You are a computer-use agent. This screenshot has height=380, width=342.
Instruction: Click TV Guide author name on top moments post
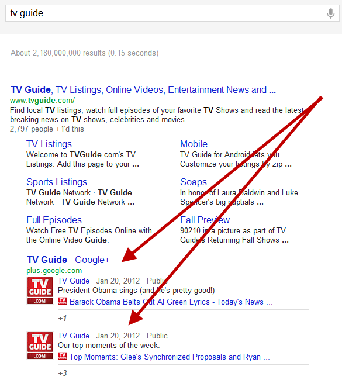pyautogui.click(x=74, y=336)
